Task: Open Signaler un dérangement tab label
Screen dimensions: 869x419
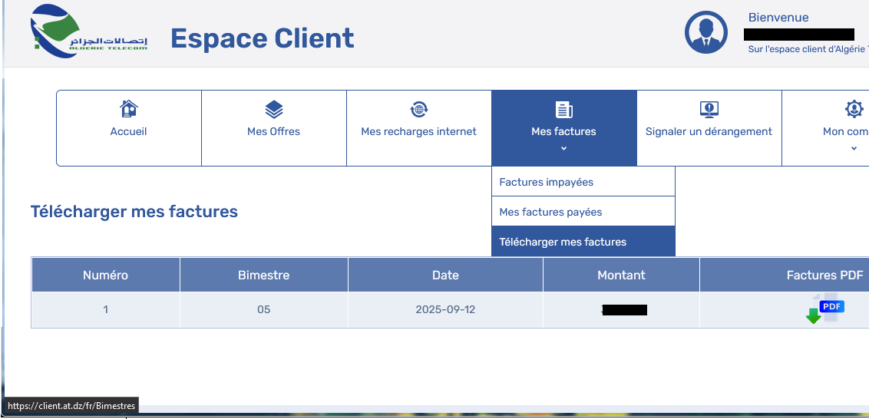Action: 709,131
